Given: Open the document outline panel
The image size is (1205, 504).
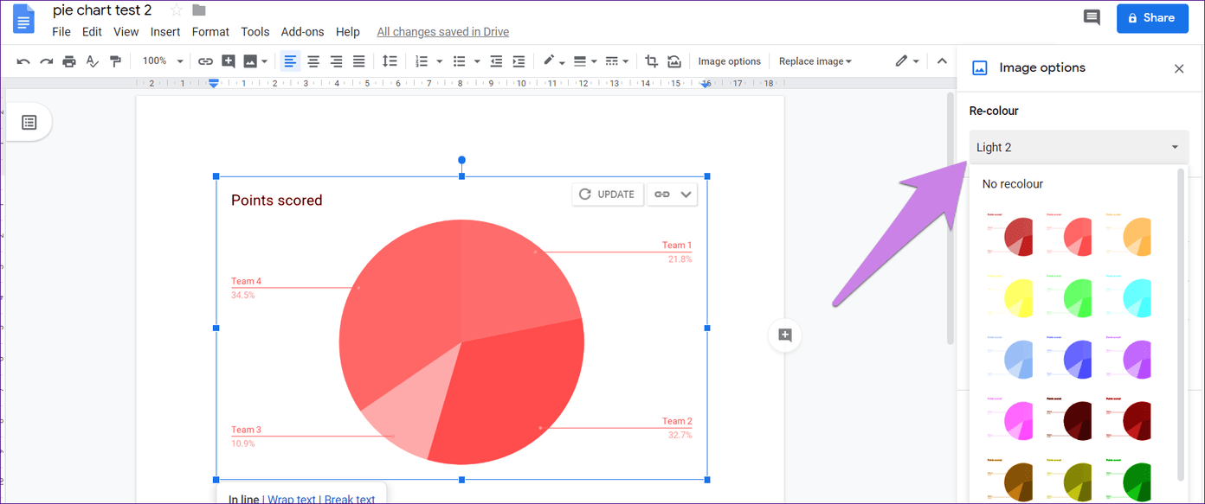Looking at the screenshot, I should (x=29, y=123).
